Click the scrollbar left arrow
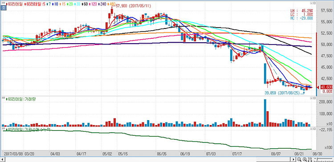 [3, 159]
